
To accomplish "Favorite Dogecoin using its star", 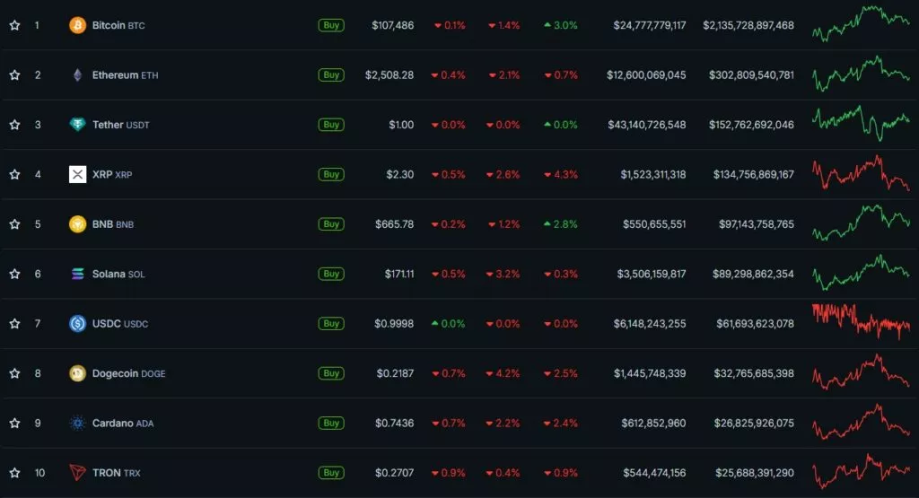I will pyautogui.click(x=14, y=373).
